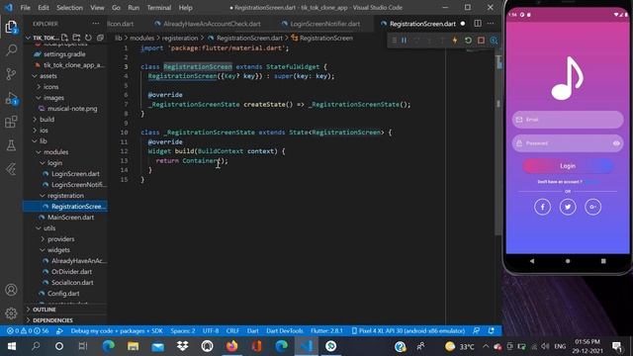This screenshot has height=356, width=633.
Task: Stop the debug session
Action: (481, 41)
